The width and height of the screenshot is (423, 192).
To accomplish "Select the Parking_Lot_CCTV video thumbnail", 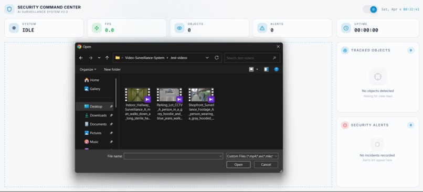I will pos(170,95).
